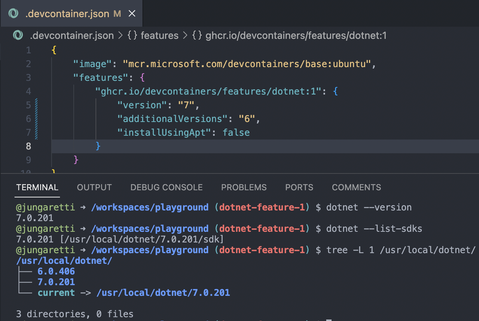Viewport: 479px width, 321px height.
Task: Switch to the PROBLEMS panel tab
Action: (x=244, y=187)
